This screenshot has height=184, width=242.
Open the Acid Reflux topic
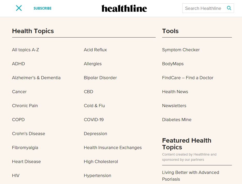(95, 50)
